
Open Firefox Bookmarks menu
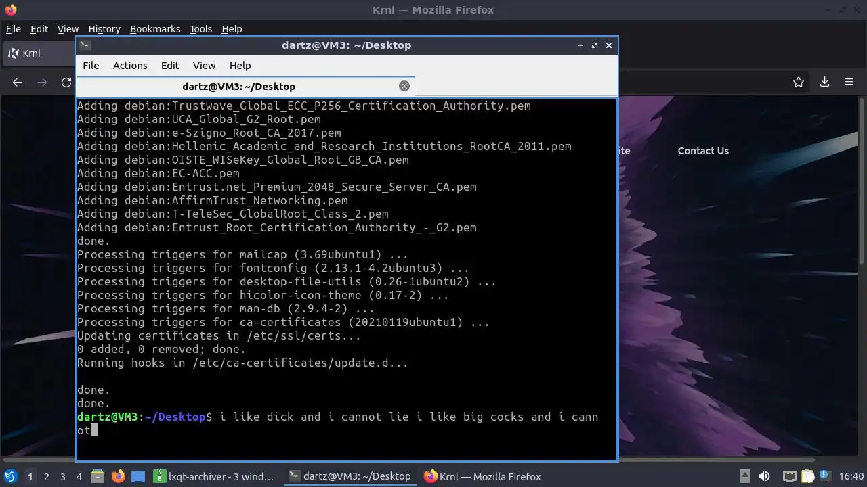click(x=155, y=29)
